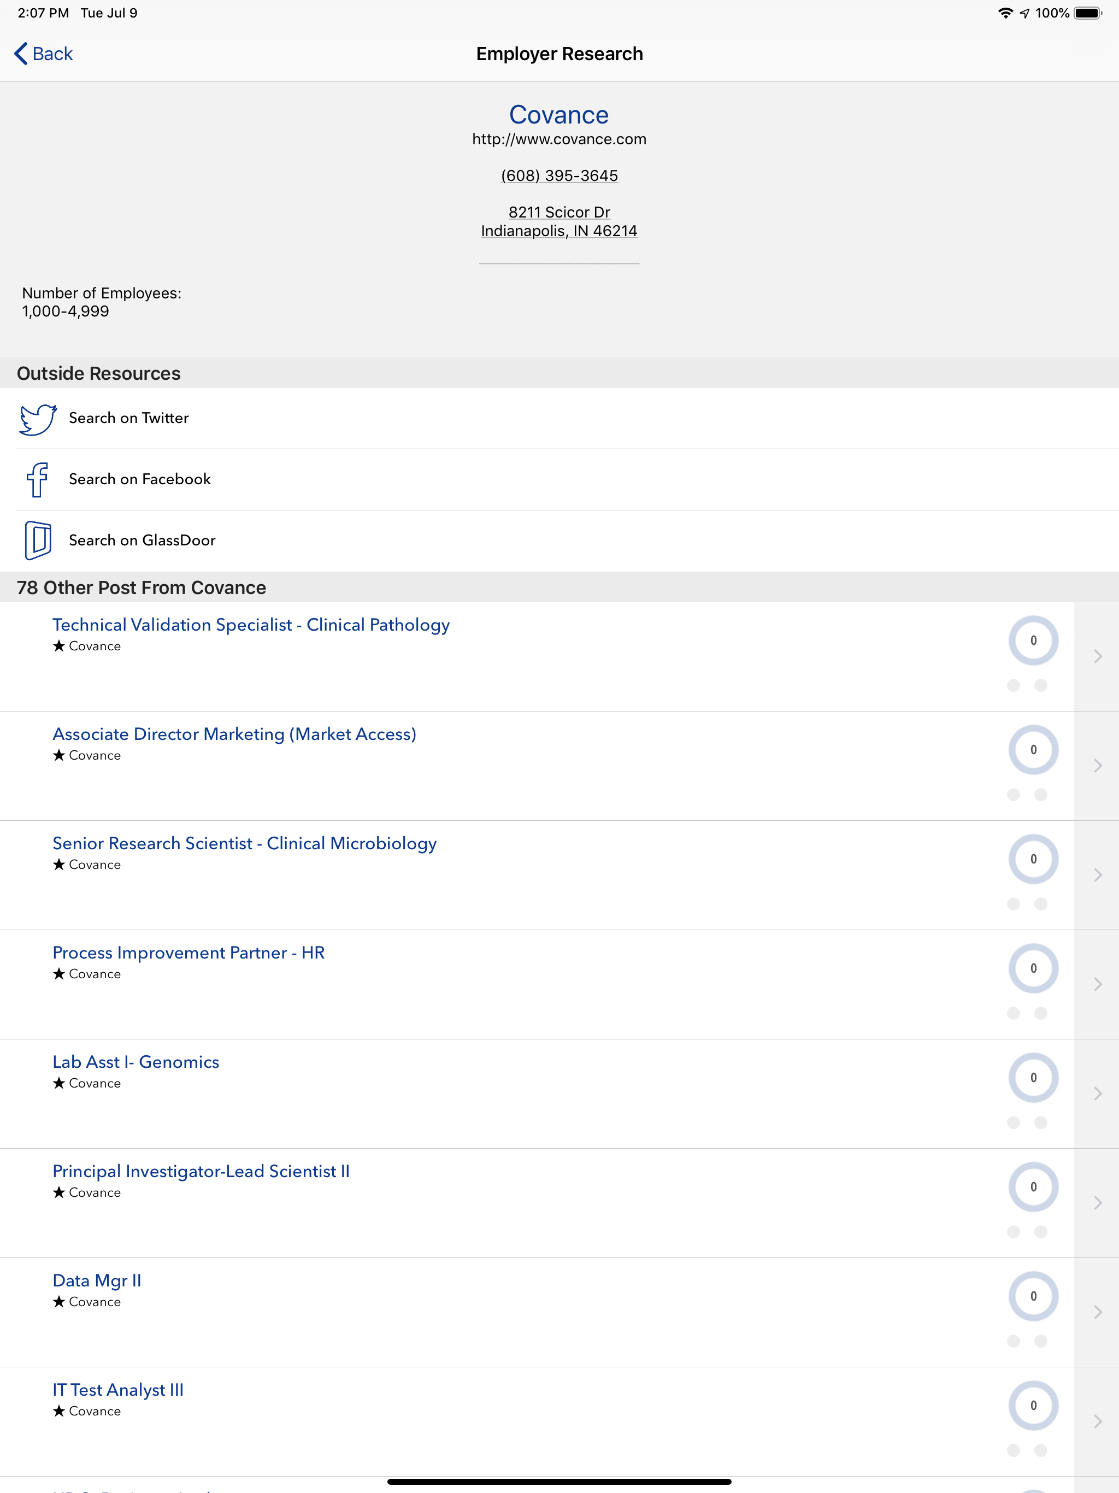1119x1493 pixels.
Task: Tap star icon under Data Mgr II
Action: point(60,1302)
